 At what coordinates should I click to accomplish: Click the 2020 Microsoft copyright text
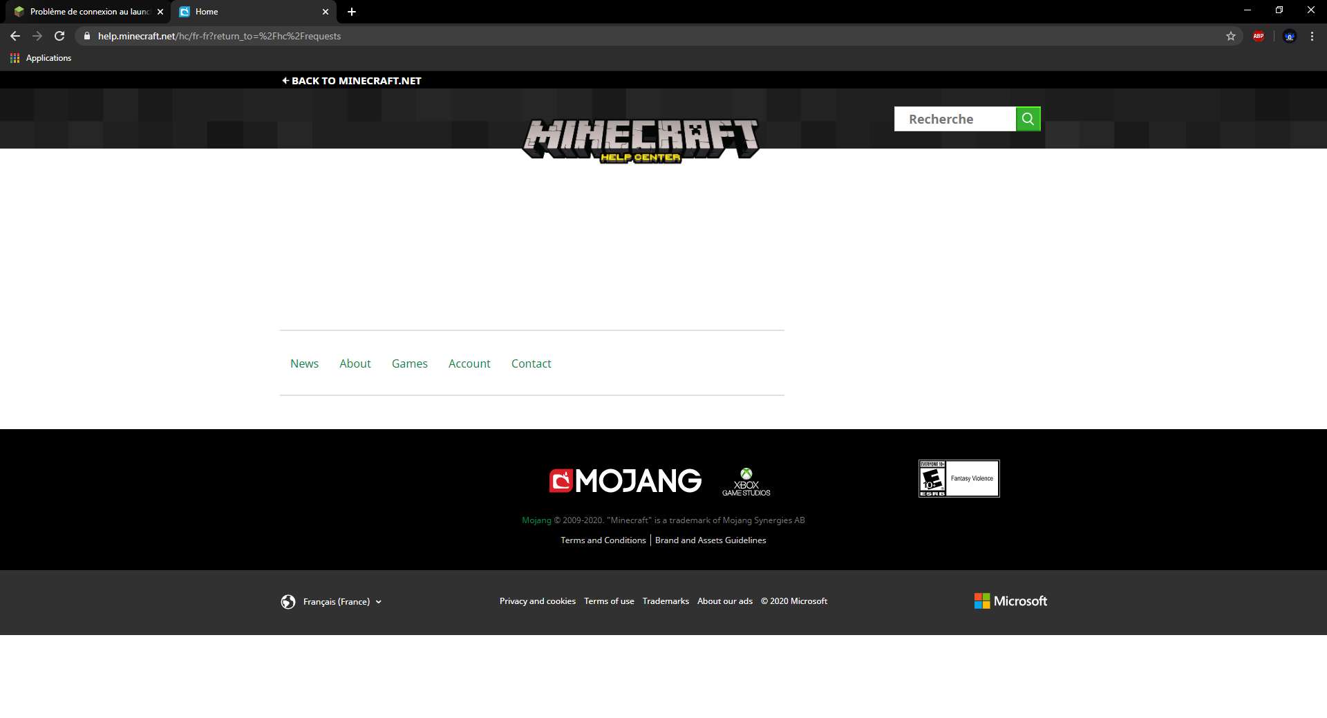(x=794, y=601)
